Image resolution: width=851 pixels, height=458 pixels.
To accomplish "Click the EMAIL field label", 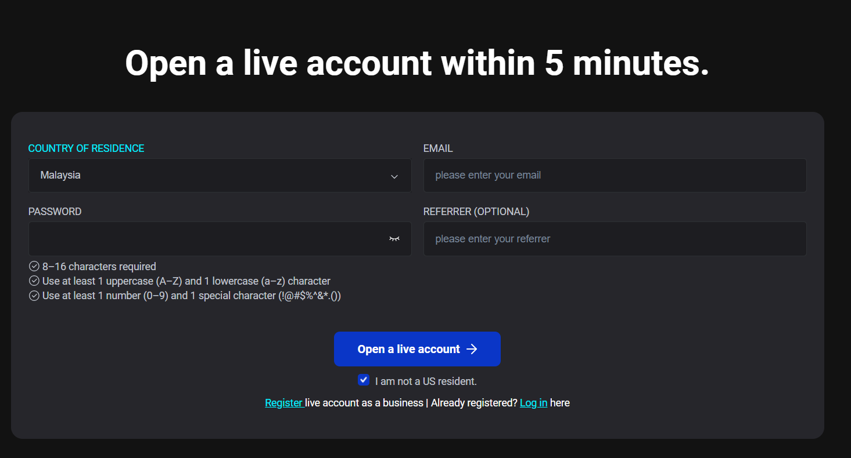I will [438, 148].
